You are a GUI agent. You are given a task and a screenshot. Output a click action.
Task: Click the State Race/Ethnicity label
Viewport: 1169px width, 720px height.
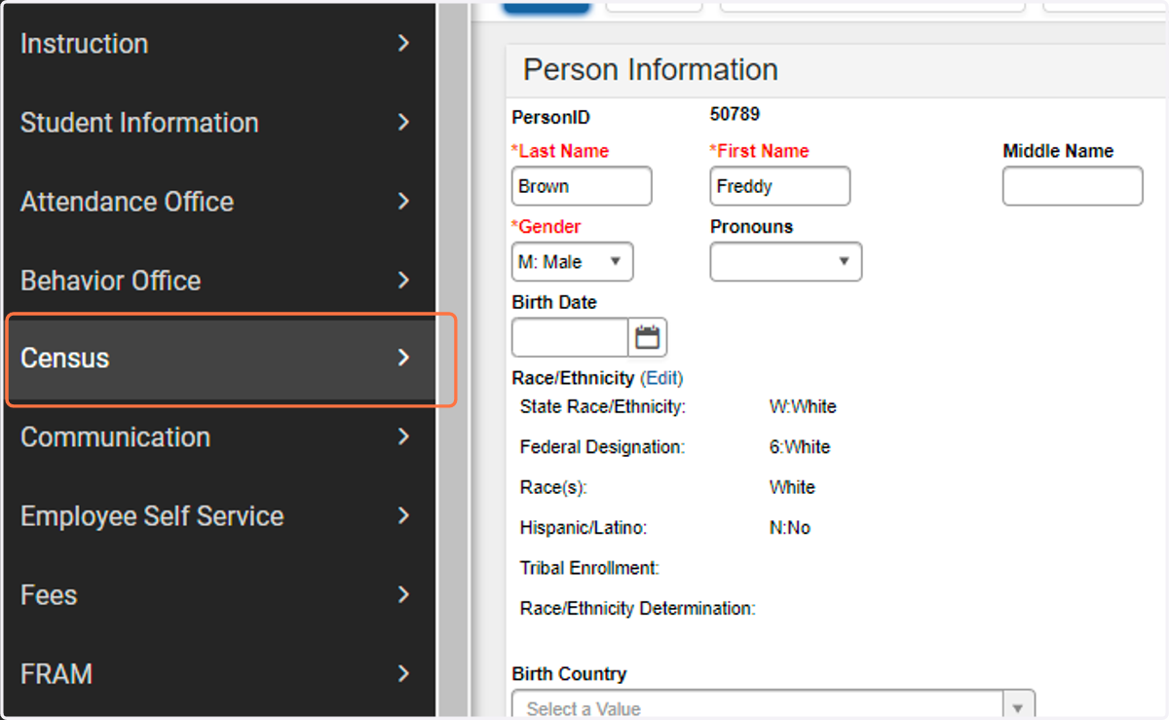click(x=603, y=406)
